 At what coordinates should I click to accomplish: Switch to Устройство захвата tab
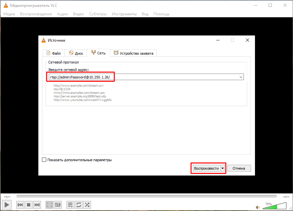pos(133,53)
